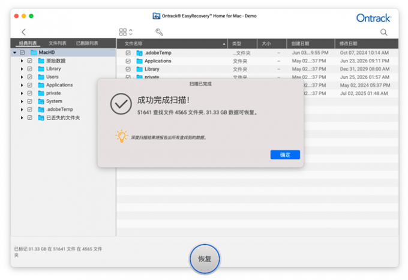Click the search magnifier icon
This screenshot has width=408, height=280.
[x=383, y=32]
